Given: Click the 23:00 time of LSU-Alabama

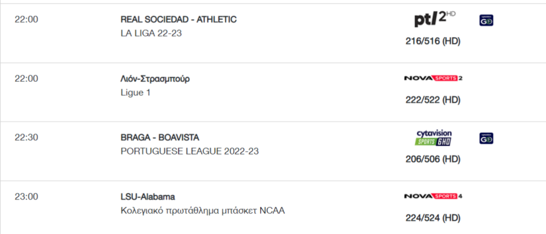Looking at the screenshot, I should [27, 197].
